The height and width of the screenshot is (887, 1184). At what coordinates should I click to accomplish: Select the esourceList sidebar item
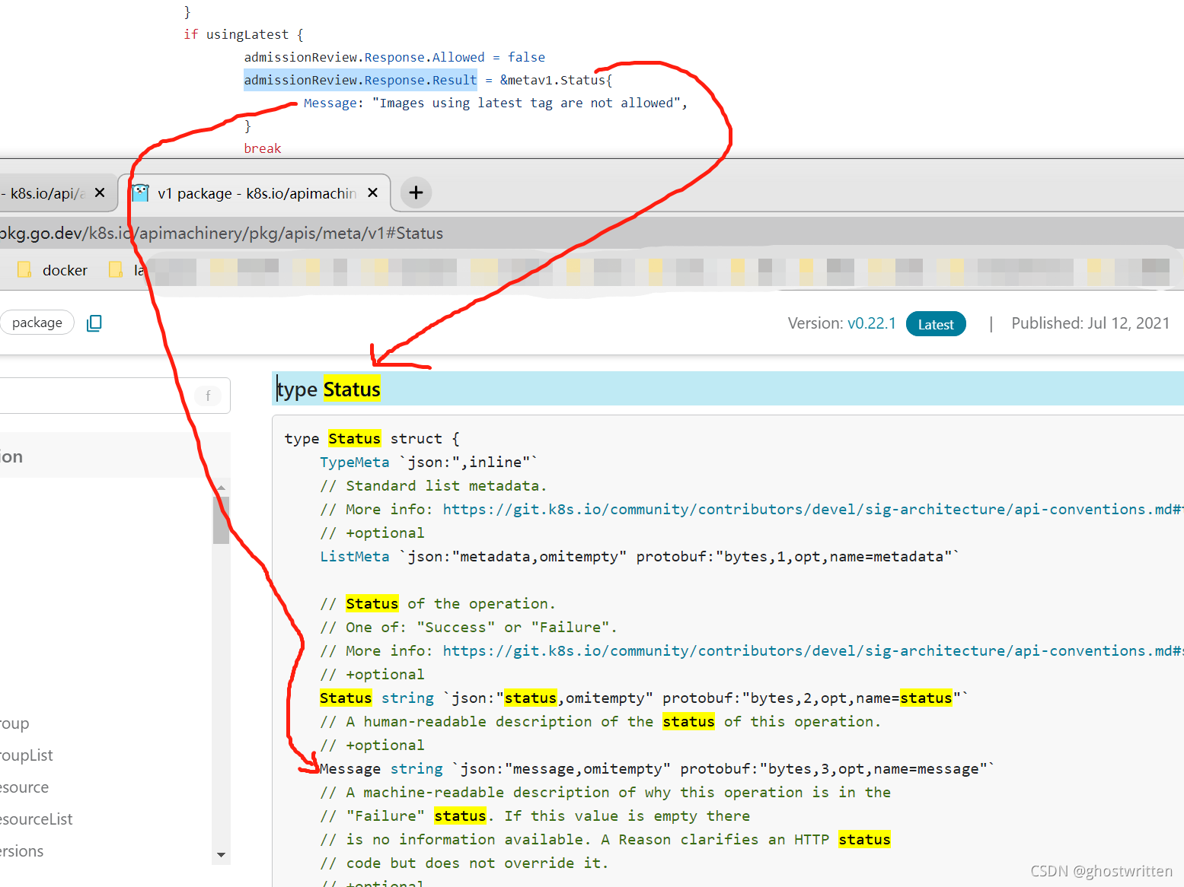point(37,819)
